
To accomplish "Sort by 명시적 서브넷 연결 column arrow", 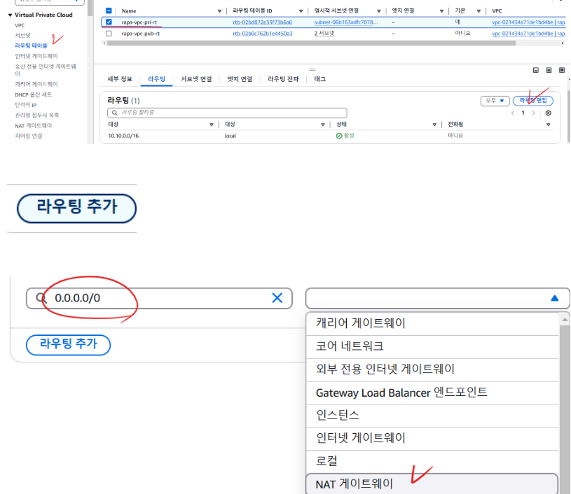I will 379,11.
